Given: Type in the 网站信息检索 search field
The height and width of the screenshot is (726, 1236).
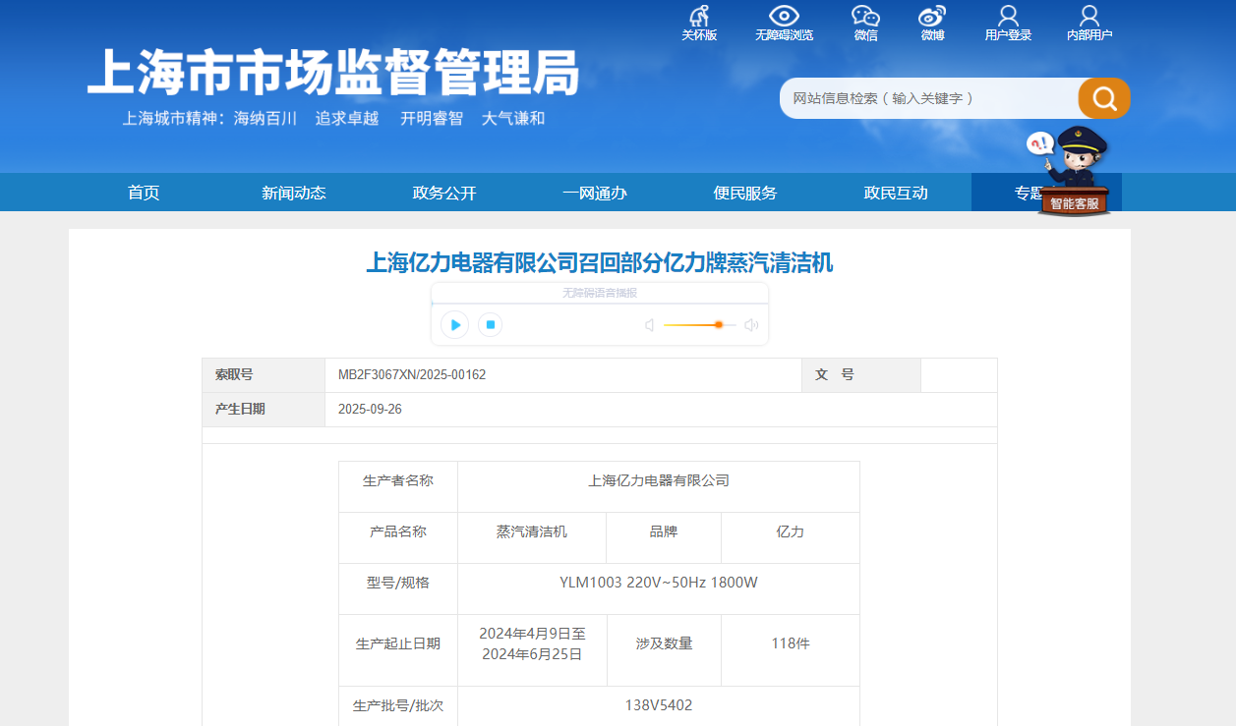Looking at the screenshot, I should (x=924, y=98).
